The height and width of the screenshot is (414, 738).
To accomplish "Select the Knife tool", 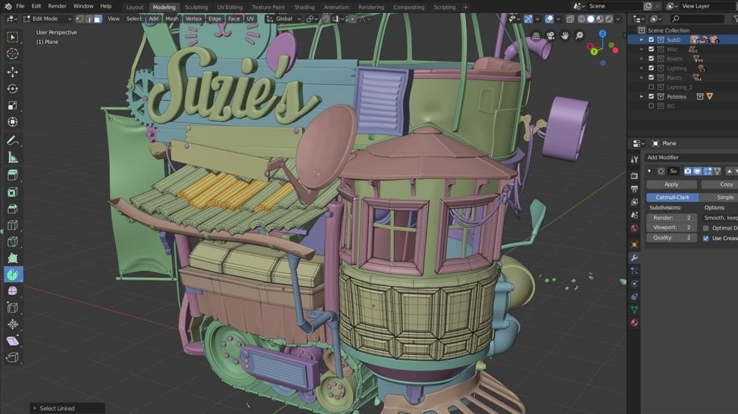I will coord(12,241).
